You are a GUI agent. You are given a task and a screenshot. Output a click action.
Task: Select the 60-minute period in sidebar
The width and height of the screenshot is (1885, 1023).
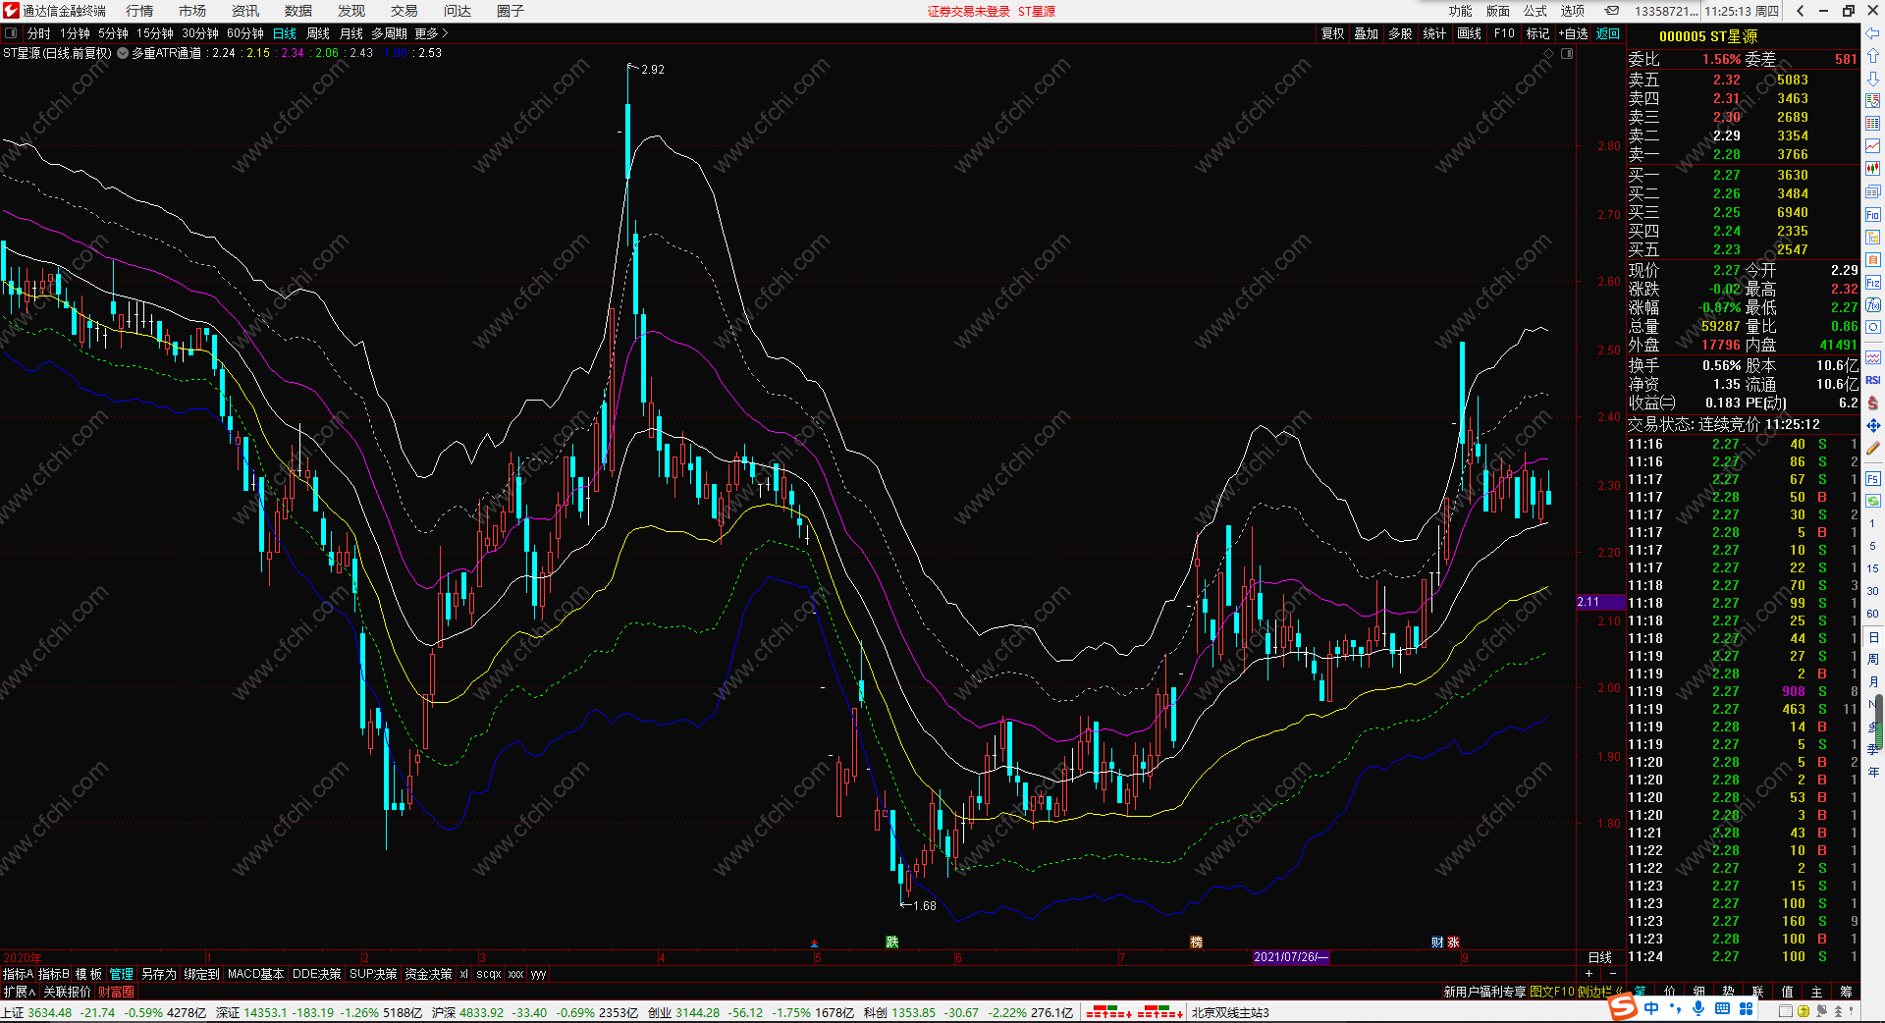click(x=1873, y=614)
